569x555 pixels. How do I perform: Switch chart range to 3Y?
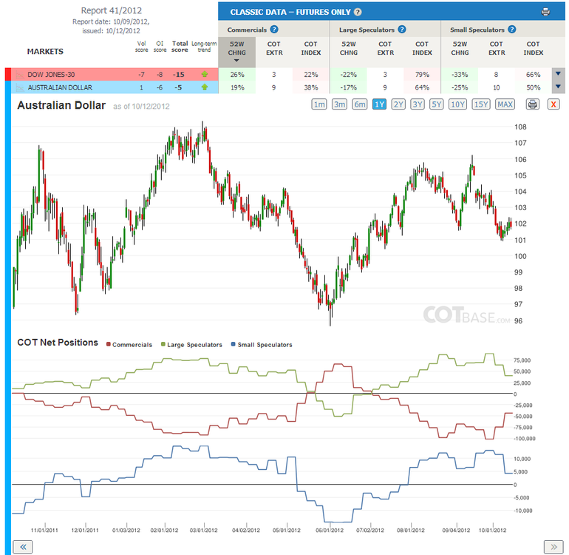(x=418, y=104)
